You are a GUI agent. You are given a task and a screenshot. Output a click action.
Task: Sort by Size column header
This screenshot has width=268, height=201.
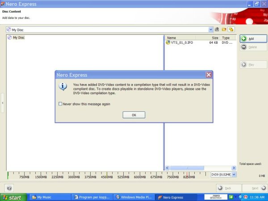[208, 38]
